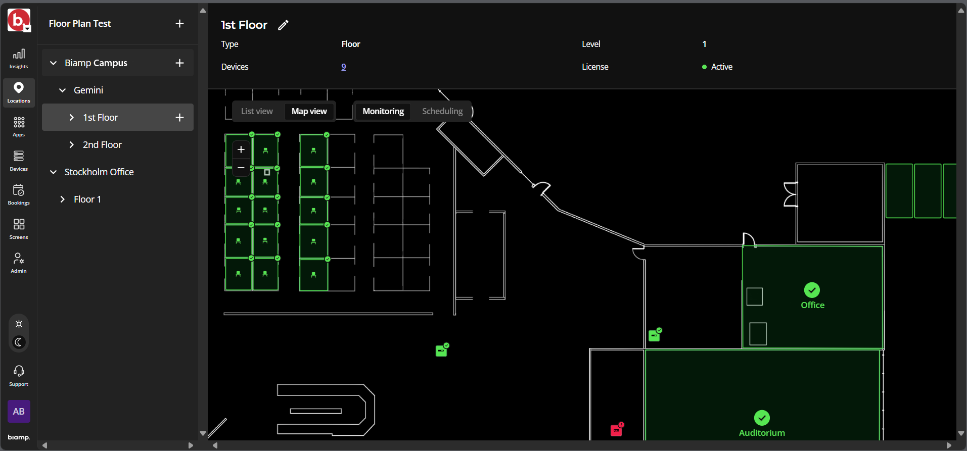Viewport: 967px width, 451px height.
Task: Open the Apps section
Action: [x=19, y=127]
